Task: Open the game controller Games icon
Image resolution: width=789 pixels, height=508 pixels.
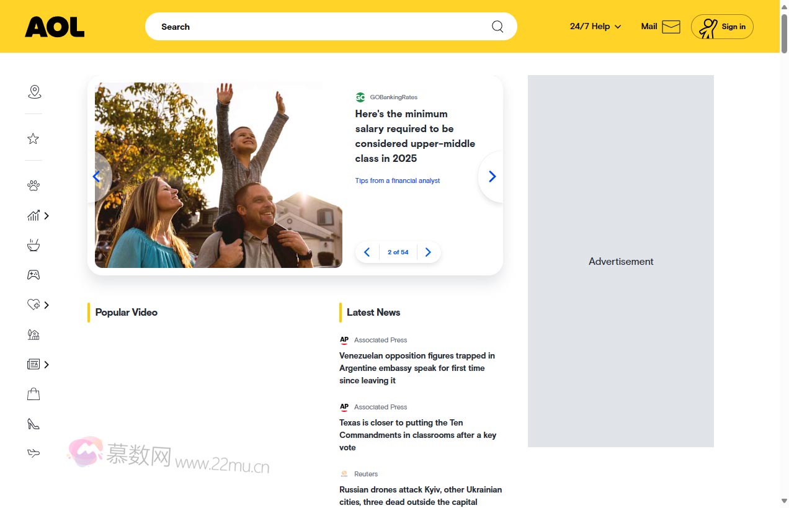Action: (x=33, y=275)
